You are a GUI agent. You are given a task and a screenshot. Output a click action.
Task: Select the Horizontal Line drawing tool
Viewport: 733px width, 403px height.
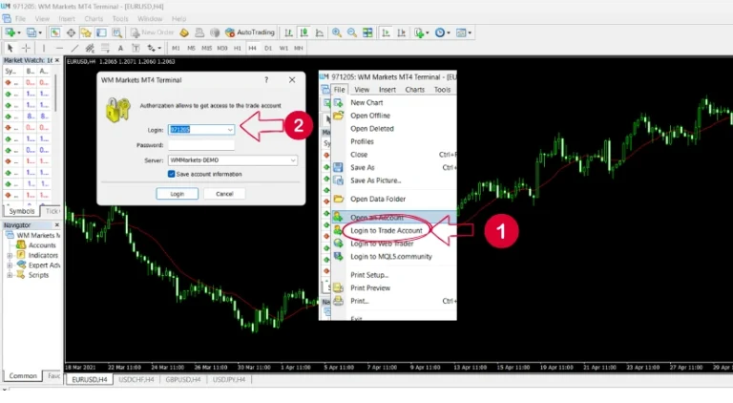click(59, 48)
